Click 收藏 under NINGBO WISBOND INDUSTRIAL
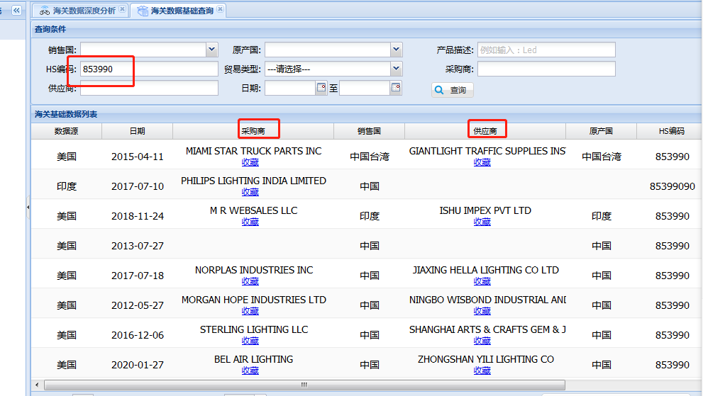Image resolution: width=703 pixels, height=396 pixels. [x=482, y=311]
